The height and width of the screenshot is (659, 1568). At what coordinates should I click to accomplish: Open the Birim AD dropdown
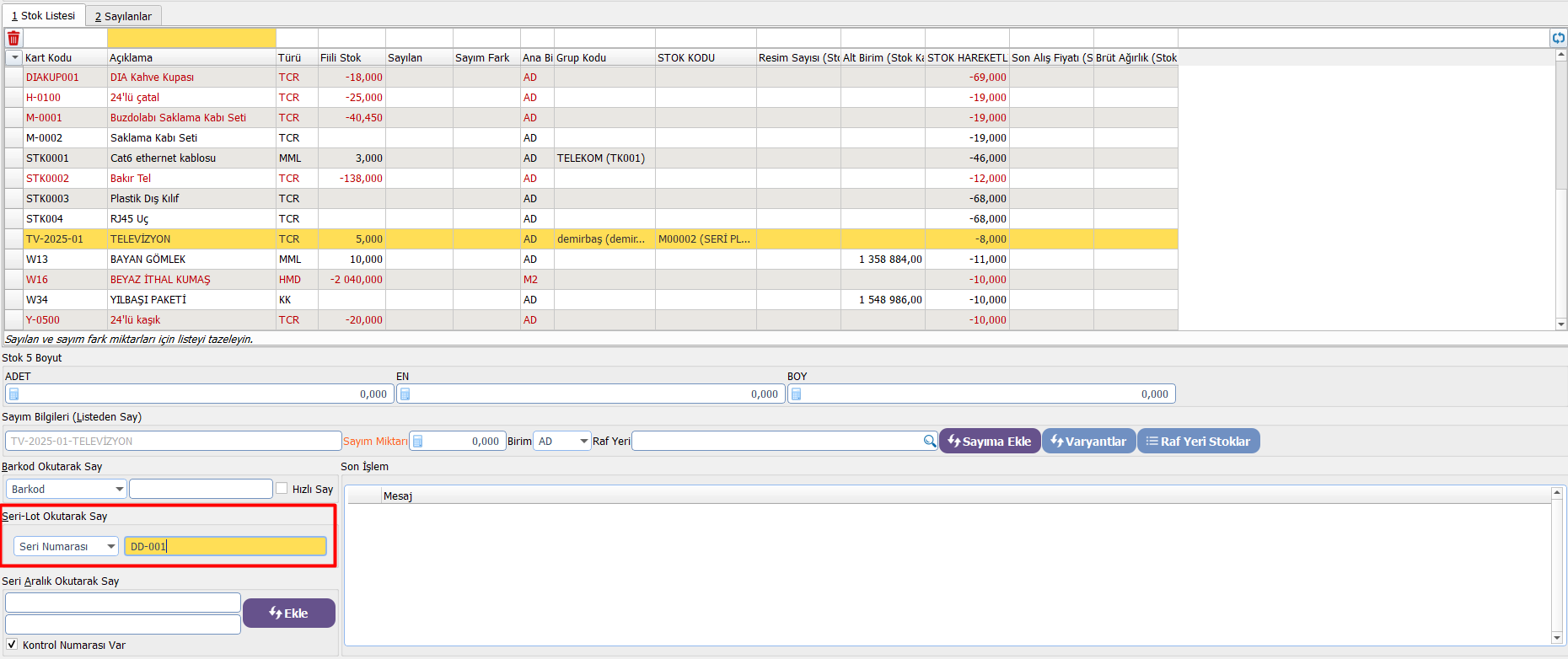click(x=583, y=441)
